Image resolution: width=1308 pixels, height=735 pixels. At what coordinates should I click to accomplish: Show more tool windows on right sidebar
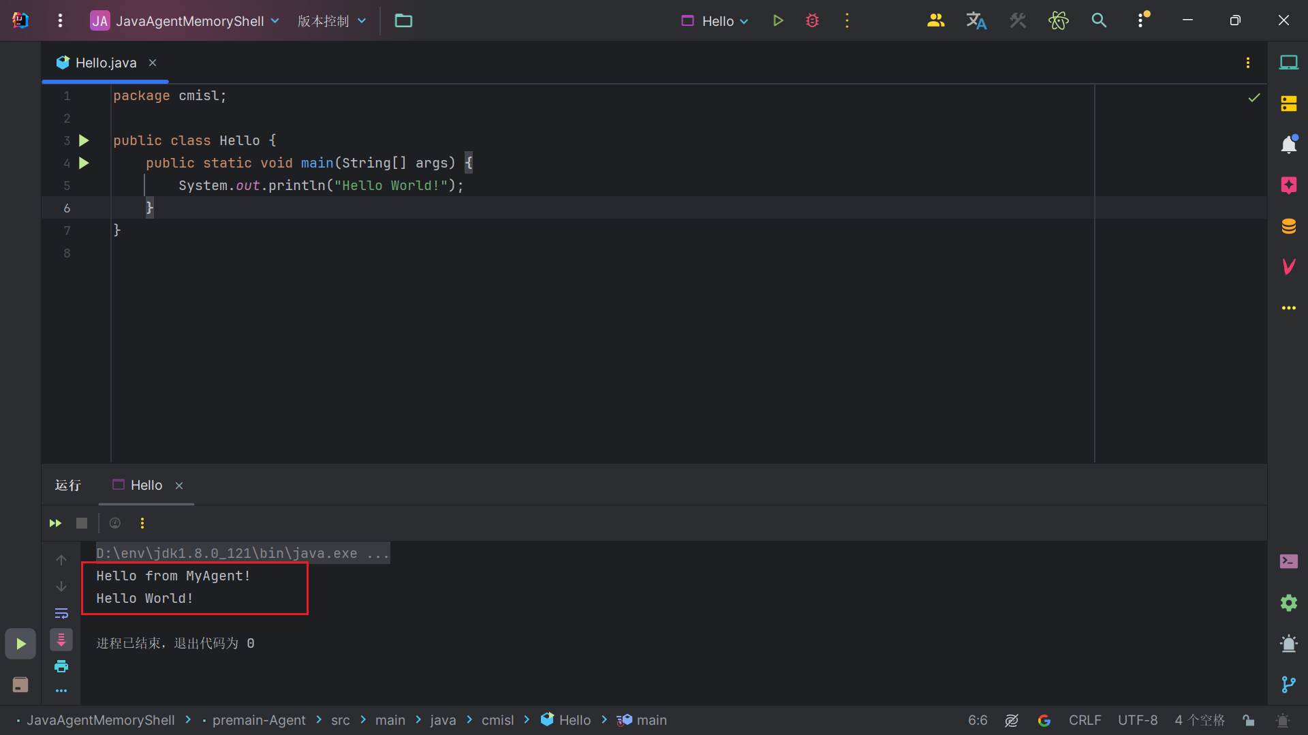[1288, 308]
